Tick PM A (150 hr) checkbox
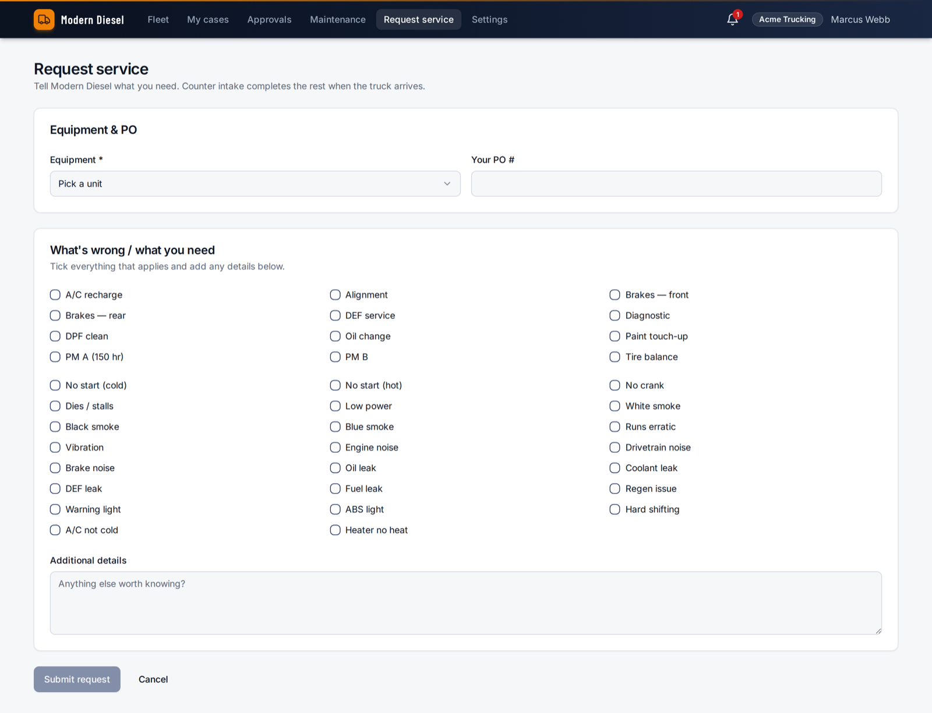The height and width of the screenshot is (713, 932). coord(55,357)
